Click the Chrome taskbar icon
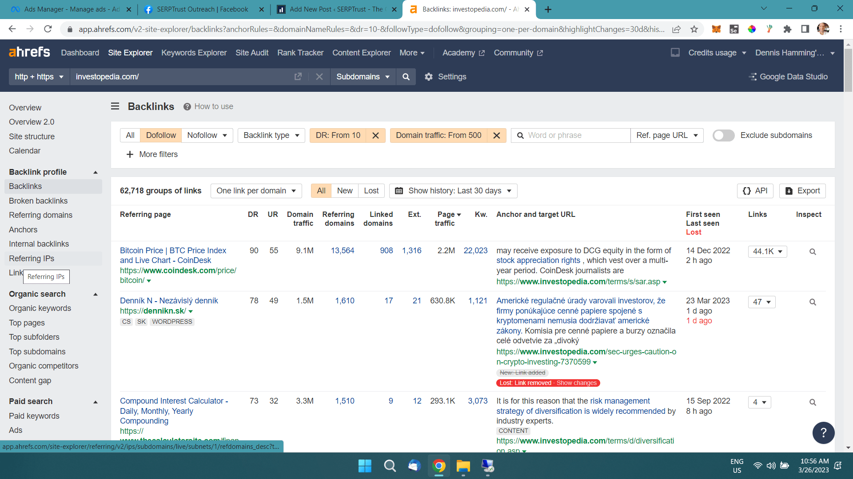This screenshot has height=479, width=853. tap(439, 466)
